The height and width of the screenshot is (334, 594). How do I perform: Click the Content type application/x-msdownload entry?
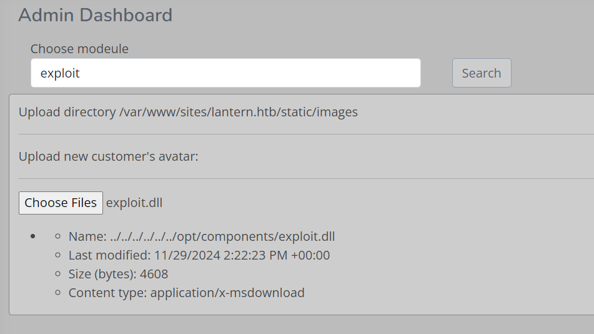click(186, 293)
